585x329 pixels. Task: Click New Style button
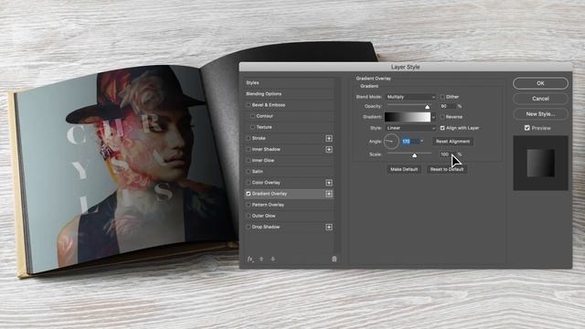pyautogui.click(x=540, y=114)
